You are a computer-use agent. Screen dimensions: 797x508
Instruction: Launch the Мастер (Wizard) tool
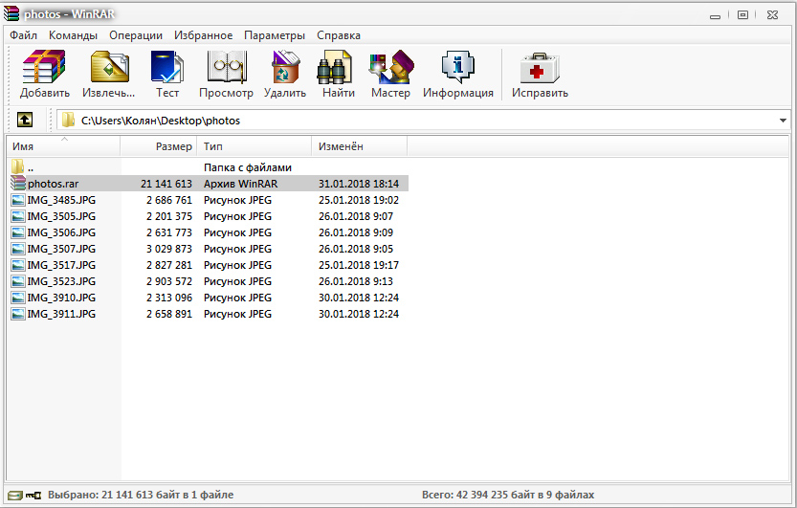pyautogui.click(x=391, y=67)
